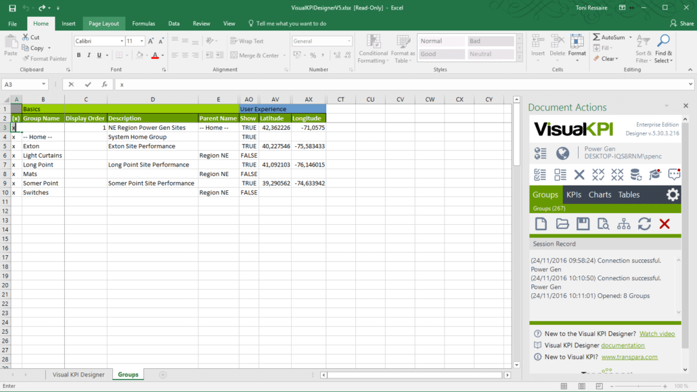Open the settings gear in Visual KPI panel
Image resolution: width=697 pixels, height=392 pixels.
(672, 195)
